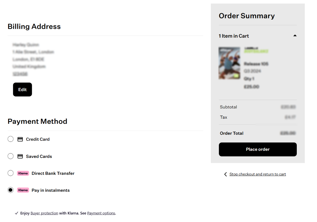This screenshot has width=317, height=222.
Task: Click the Saved Cards card icon
Action: click(20, 156)
